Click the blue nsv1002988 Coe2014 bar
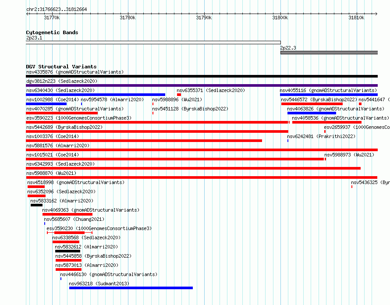The width and height of the screenshot is (390, 305). click(46, 104)
